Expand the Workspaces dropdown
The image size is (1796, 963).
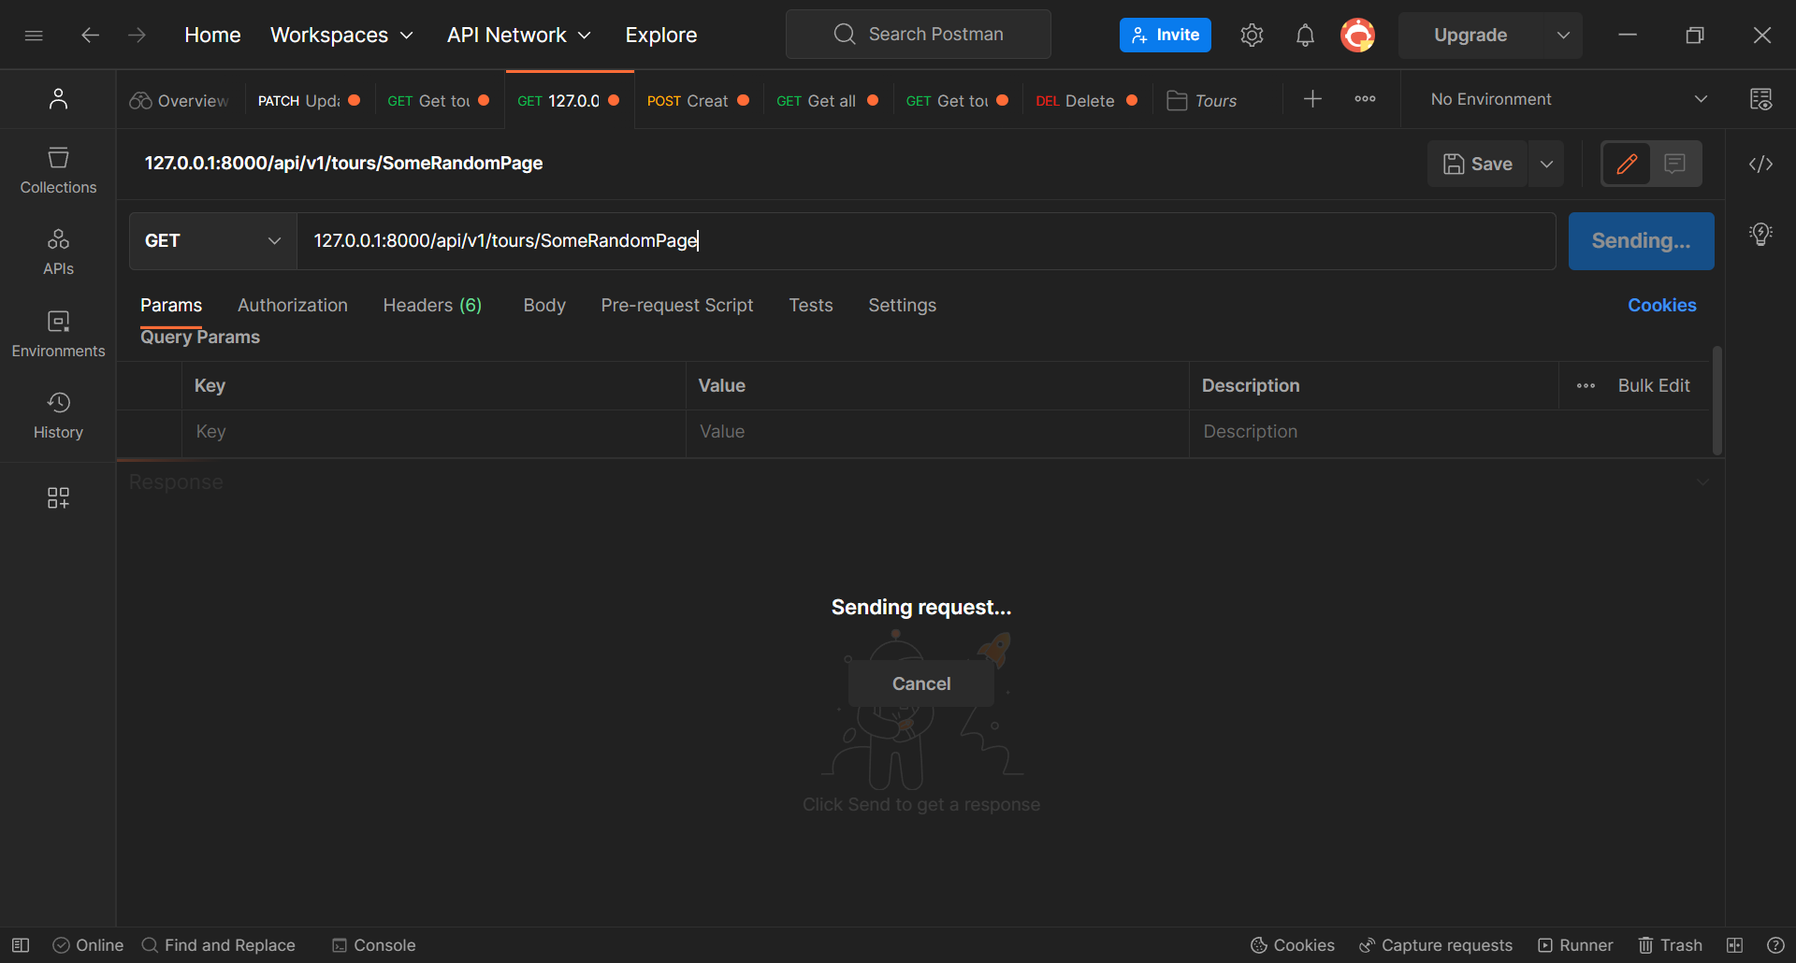[341, 36]
